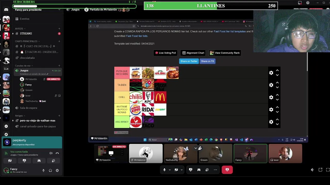Mute microphone beside Fancy user name

click(x=43, y=170)
